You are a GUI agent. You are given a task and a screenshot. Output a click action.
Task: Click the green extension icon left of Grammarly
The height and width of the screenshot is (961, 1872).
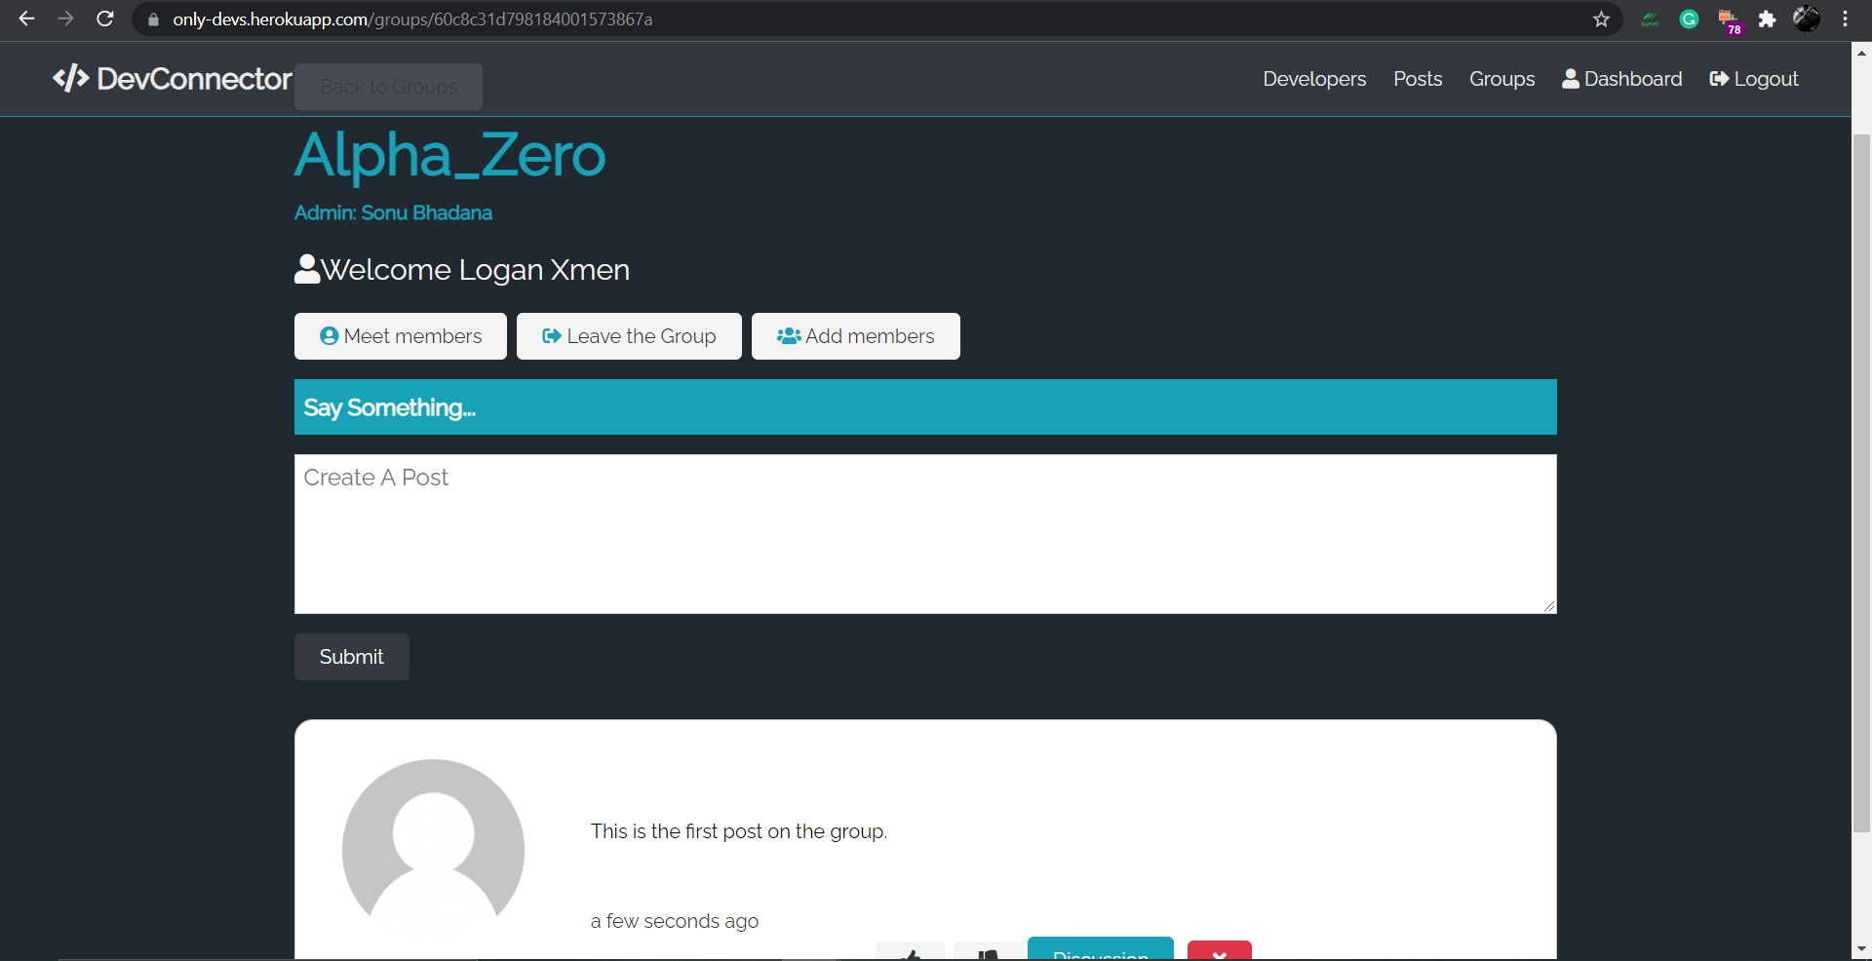[1650, 19]
